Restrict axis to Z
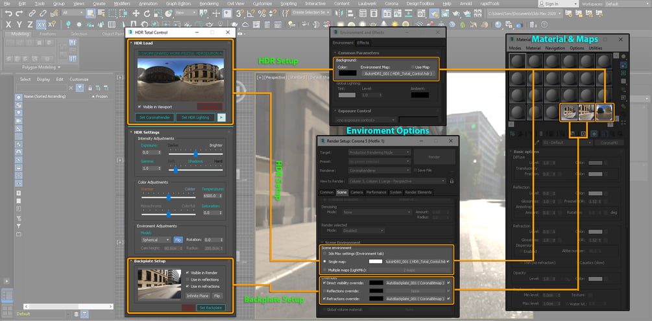This screenshot has height=321, width=652. (30, 24)
